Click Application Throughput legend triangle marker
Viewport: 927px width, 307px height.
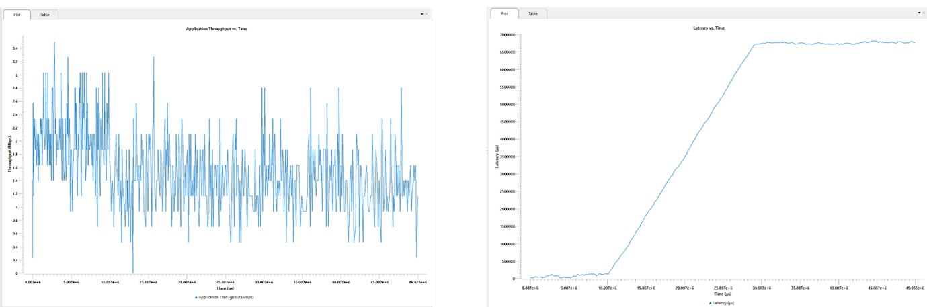coord(196,296)
